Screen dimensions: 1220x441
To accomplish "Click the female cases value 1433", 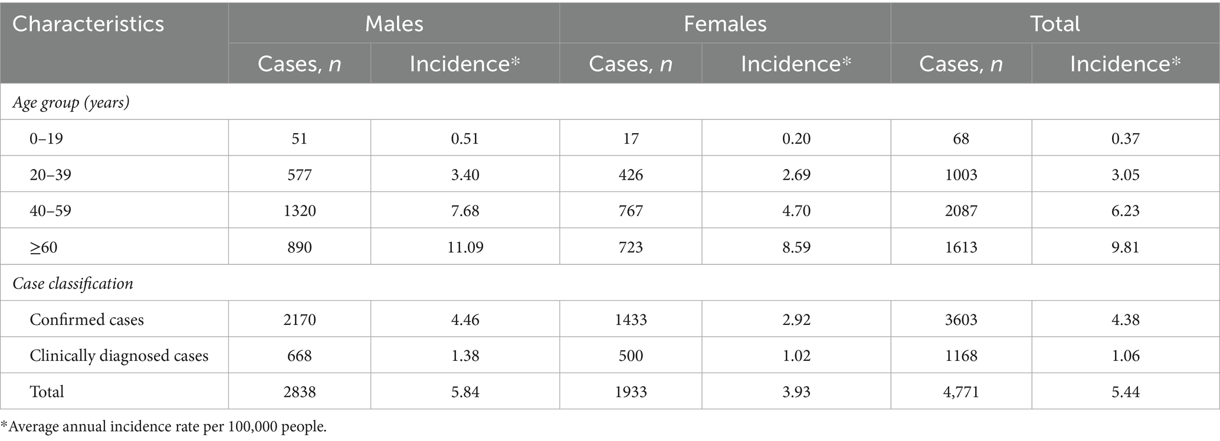I will (631, 320).
